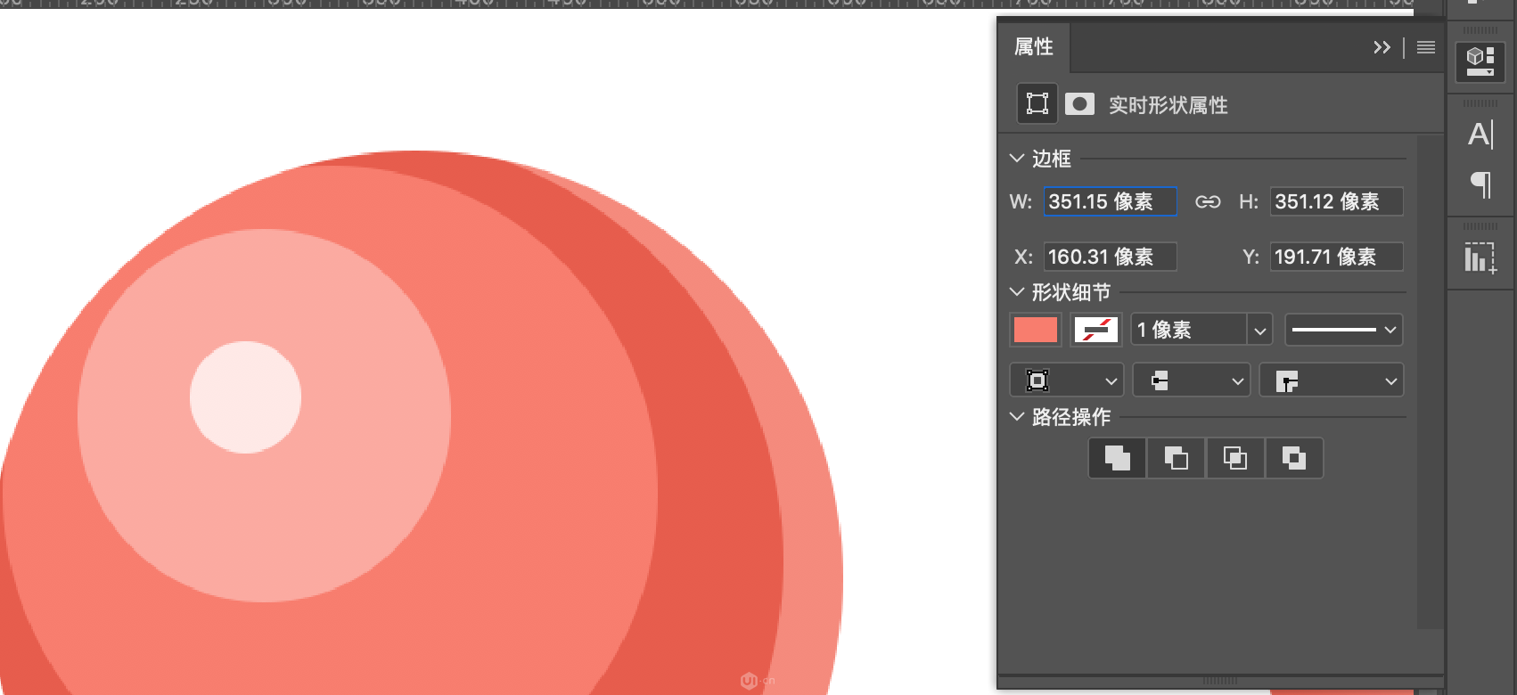
Task: Toggle link between width and height
Action: coord(1208,202)
